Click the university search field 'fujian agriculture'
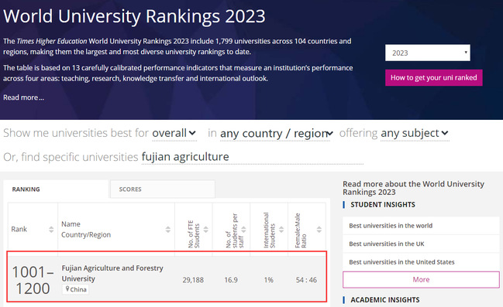Image resolution: width=503 pixels, height=307 pixels. point(252,157)
